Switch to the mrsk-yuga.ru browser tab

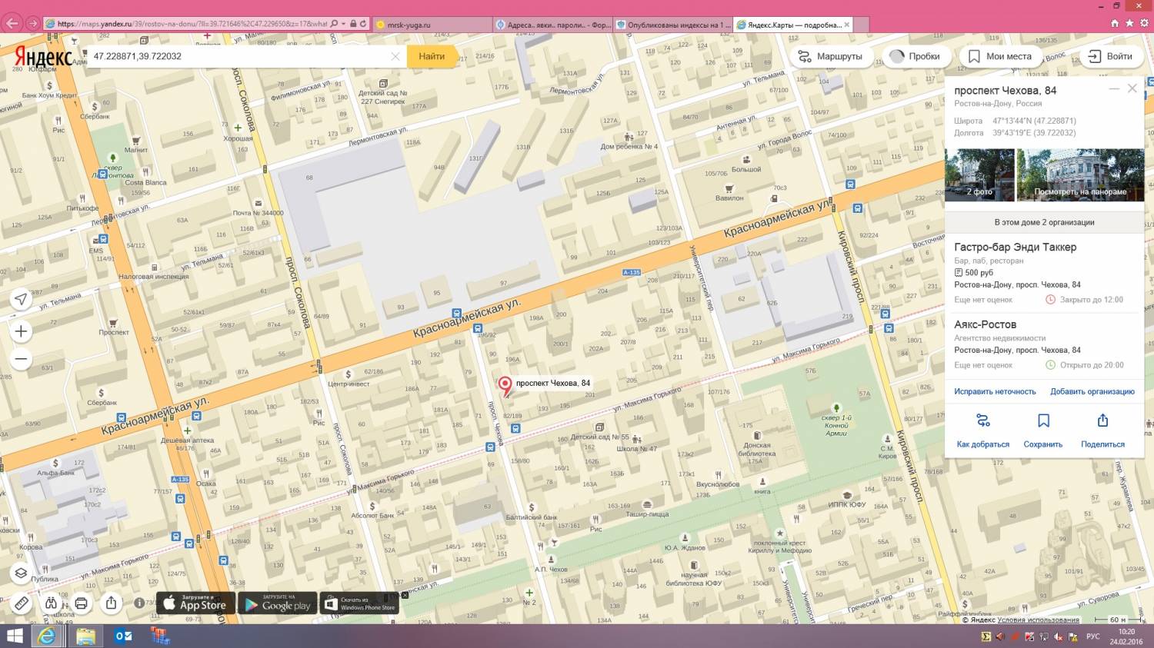coord(431,25)
